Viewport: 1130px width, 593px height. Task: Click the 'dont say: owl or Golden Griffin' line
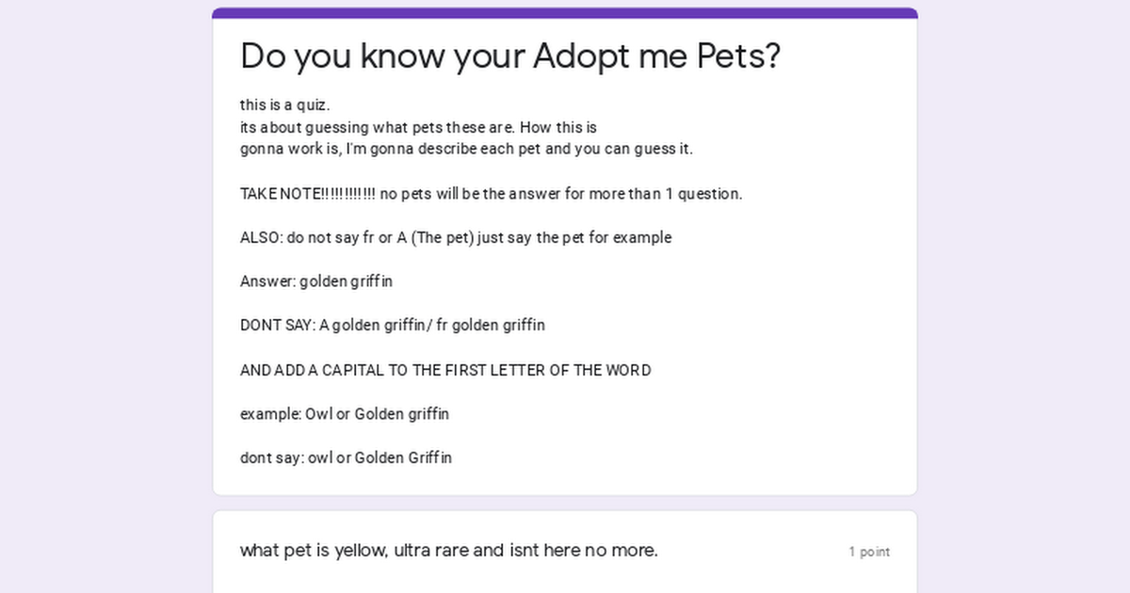click(346, 458)
